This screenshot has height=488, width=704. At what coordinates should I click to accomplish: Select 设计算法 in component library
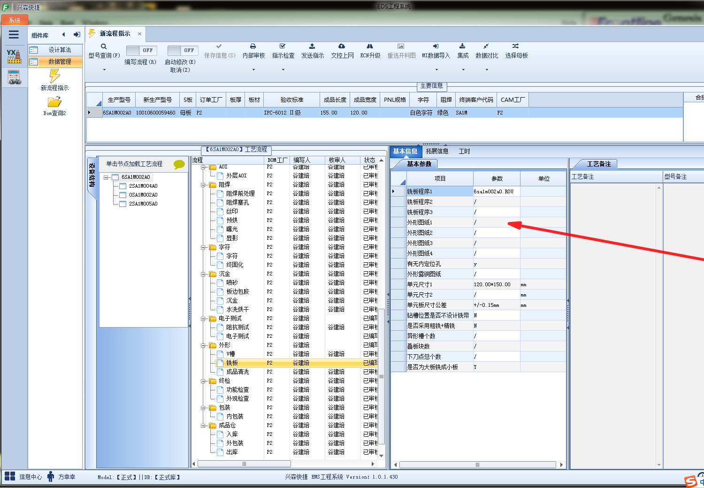pyautogui.click(x=55, y=50)
